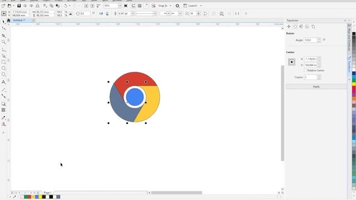
Task: Click inside the Copies input field
Action: click(310, 77)
